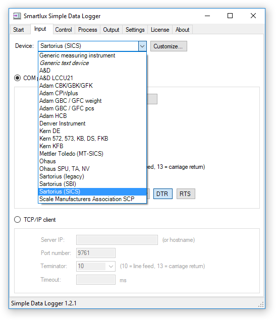Select the plain Ohaus entry
276x320 pixels.
(92, 161)
